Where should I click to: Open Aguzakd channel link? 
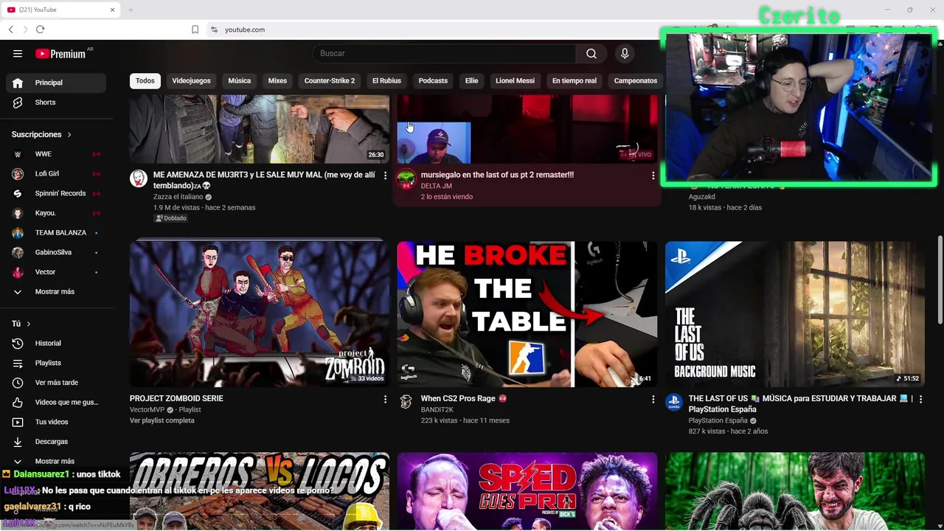(701, 197)
